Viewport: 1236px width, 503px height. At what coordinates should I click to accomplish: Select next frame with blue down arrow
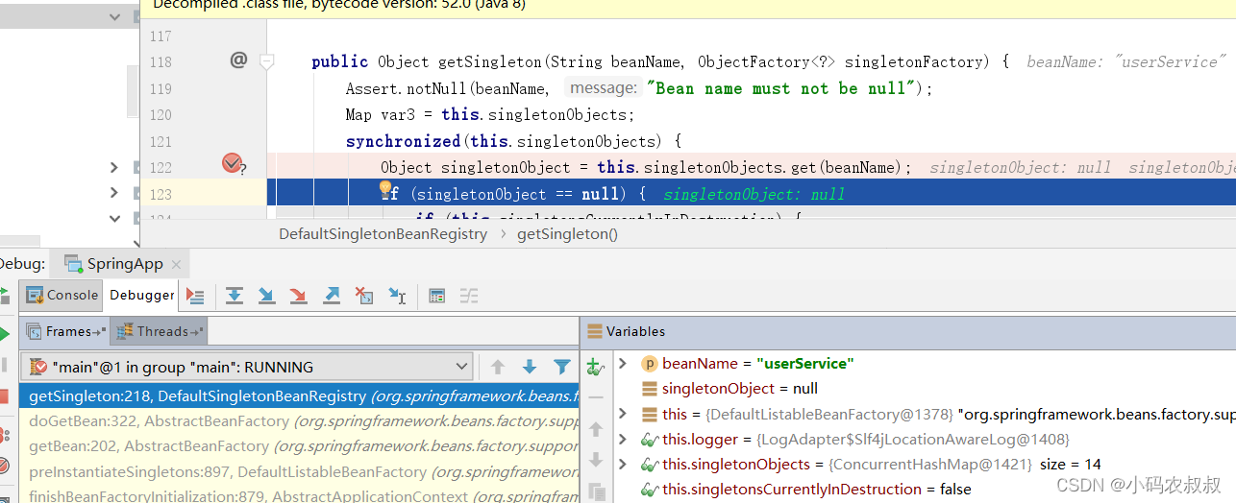coord(530,367)
